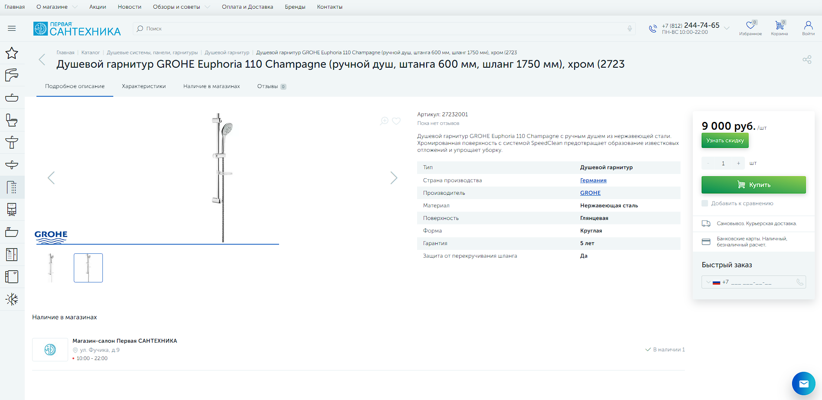
Task: Switch to Характеристики tab
Action: click(x=144, y=86)
